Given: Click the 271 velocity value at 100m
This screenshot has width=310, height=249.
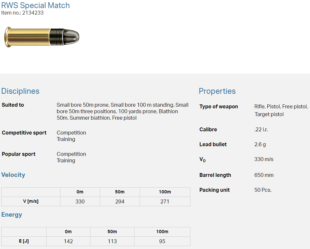Looking at the screenshot, I should click(165, 201).
